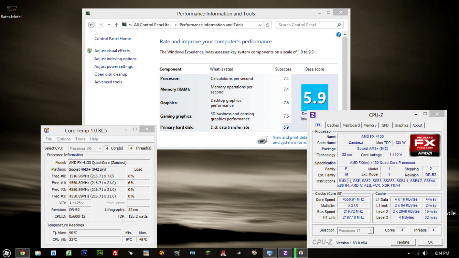459x258 pixels.
Task: Click the AMD FX processor logo in CPU-Z
Action: [425, 145]
